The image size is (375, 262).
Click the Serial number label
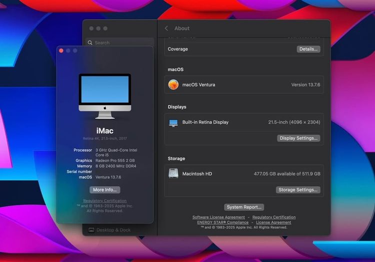tap(79, 172)
